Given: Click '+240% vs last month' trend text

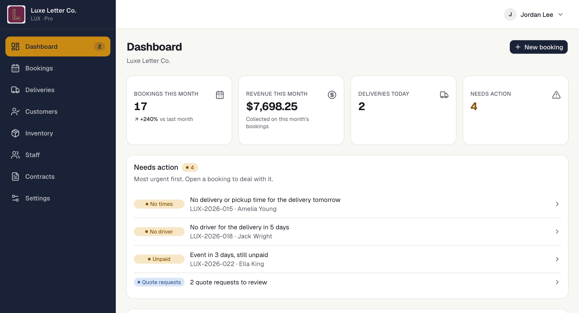Looking at the screenshot, I should tap(163, 119).
